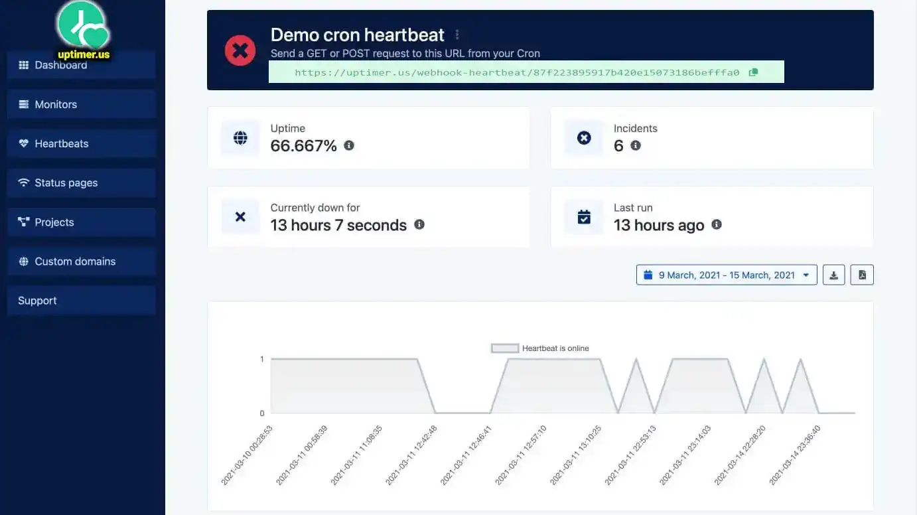Image resolution: width=917 pixels, height=515 pixels.
Task: Click chart label 2021-03-14 23:36:40
Action: 795,455
